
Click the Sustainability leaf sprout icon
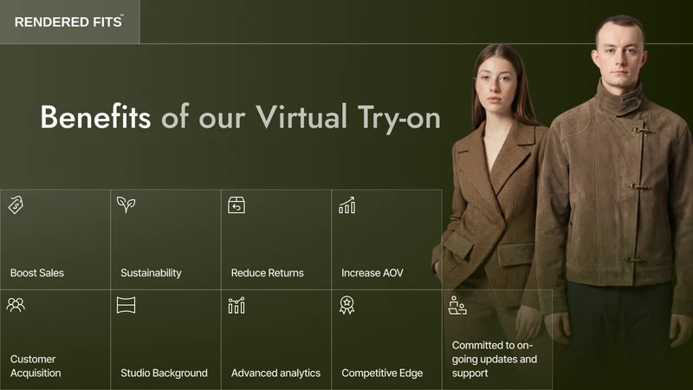(x=126, y=205)
